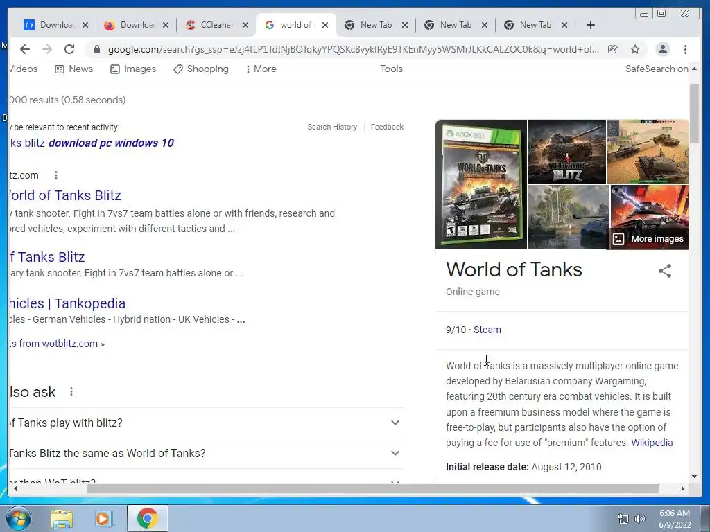Click the Windows Start orb
This screenshot has width=710, height=532.
[x=18, y=518]
